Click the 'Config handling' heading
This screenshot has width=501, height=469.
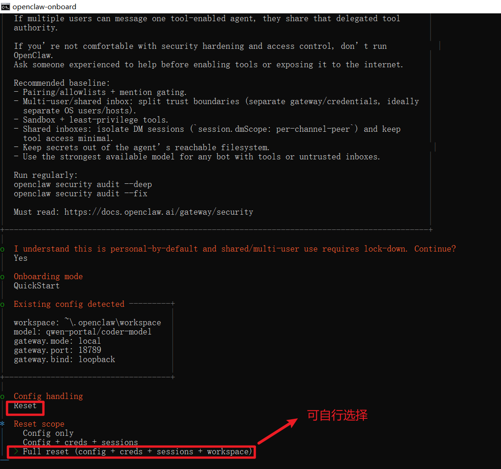[48, 396]
